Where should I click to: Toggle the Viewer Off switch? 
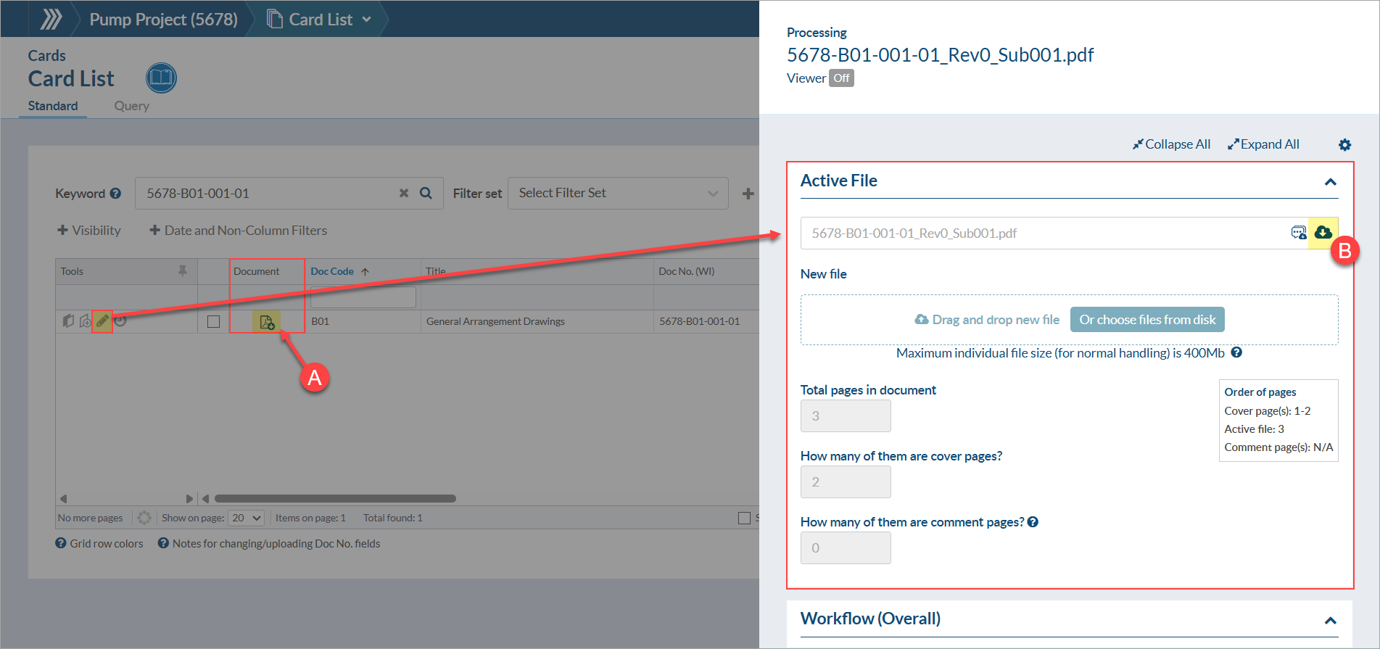tap(841, 78)
